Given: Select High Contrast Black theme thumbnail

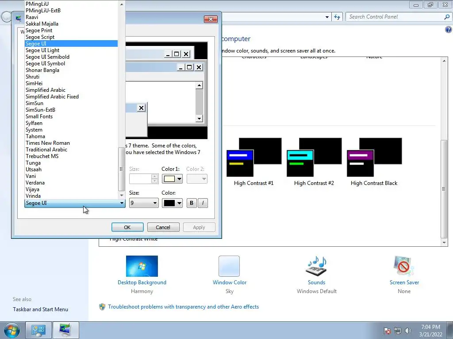Looking at the screenshot, I should pyautogui.click(x=374, y=157).
